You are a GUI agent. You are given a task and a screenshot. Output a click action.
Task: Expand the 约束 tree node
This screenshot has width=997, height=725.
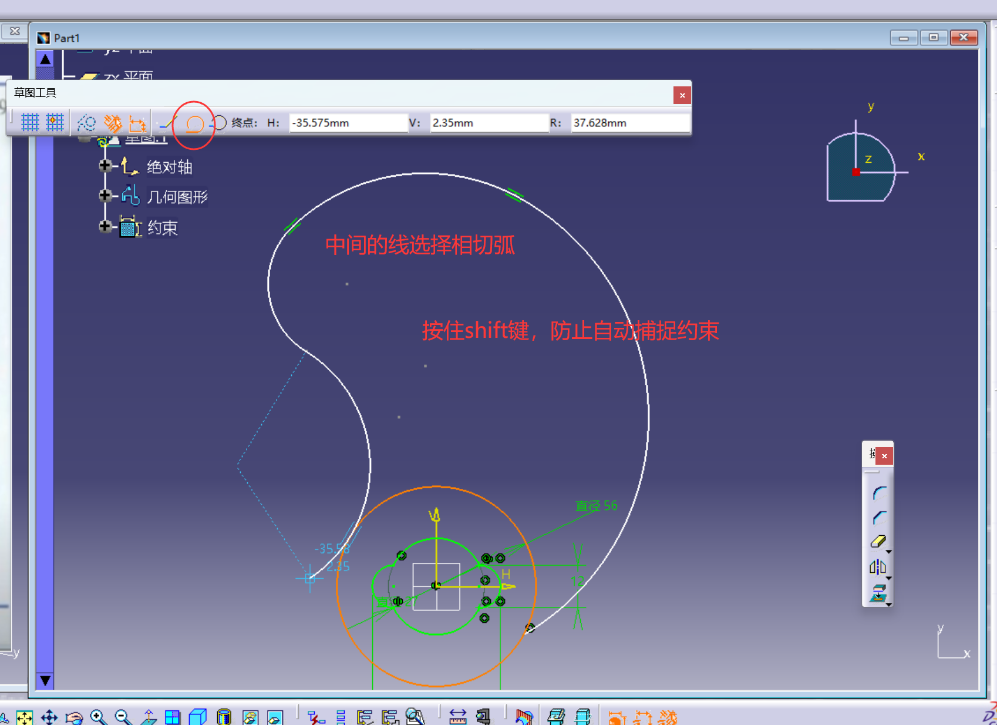pos(105,226)
